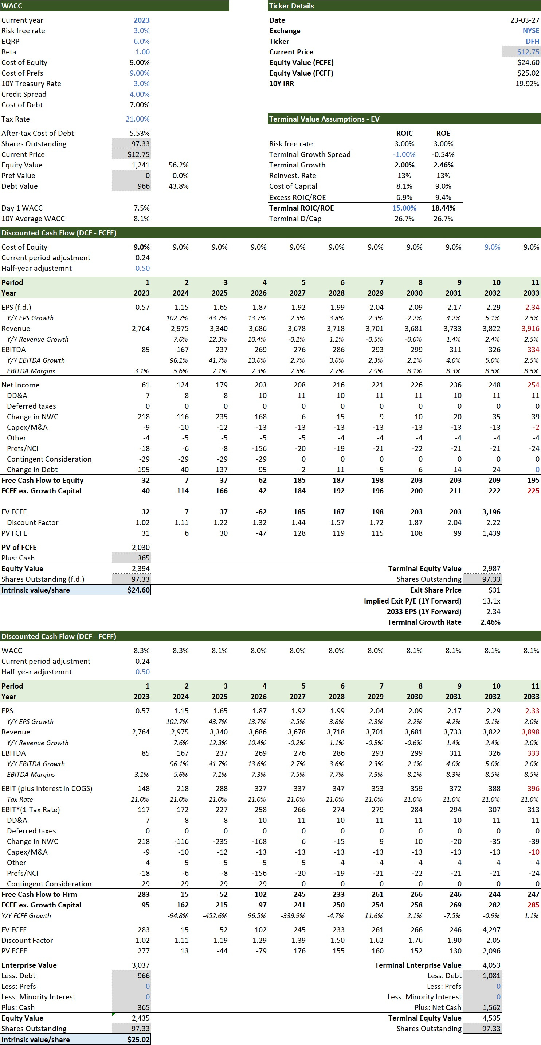This screenshot has height=1045, width=541.
Task: Click the Date value 23-03-27
Action: (x=525, y=20)
